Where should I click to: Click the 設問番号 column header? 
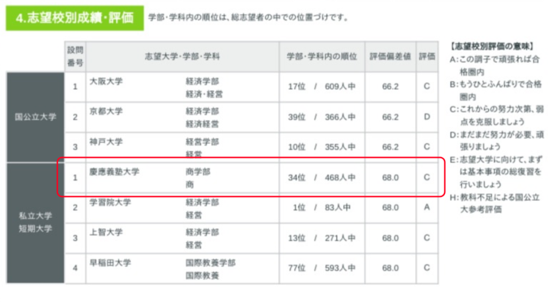click(x=75, y=57)
